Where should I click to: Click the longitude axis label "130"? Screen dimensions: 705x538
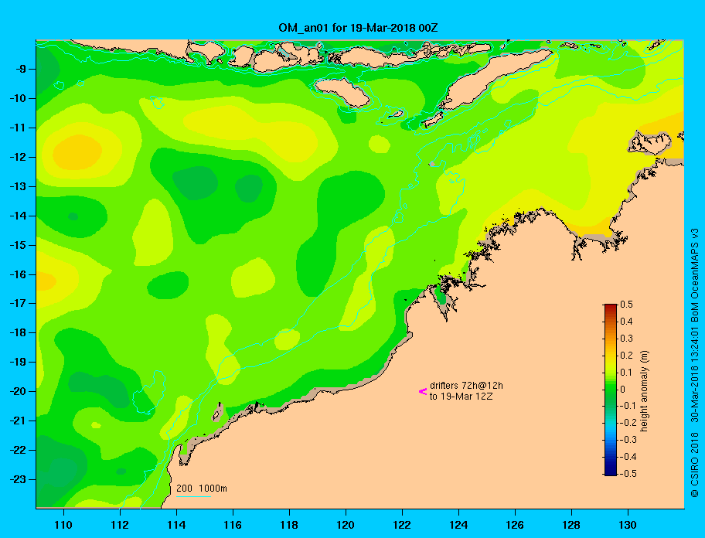click(x=628, y=525)
